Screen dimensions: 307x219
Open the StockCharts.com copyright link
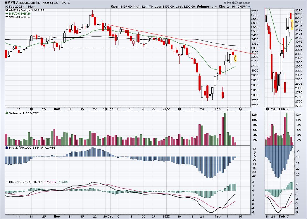[x=237, y=3]
